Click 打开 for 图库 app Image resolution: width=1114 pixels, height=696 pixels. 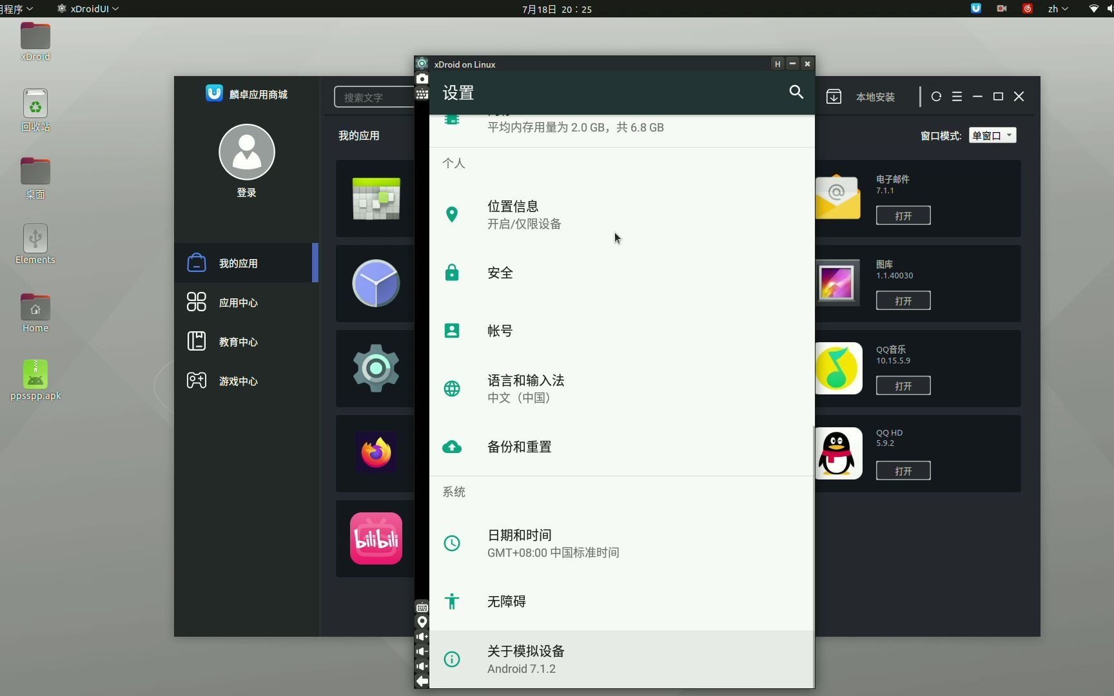[903, 300]
